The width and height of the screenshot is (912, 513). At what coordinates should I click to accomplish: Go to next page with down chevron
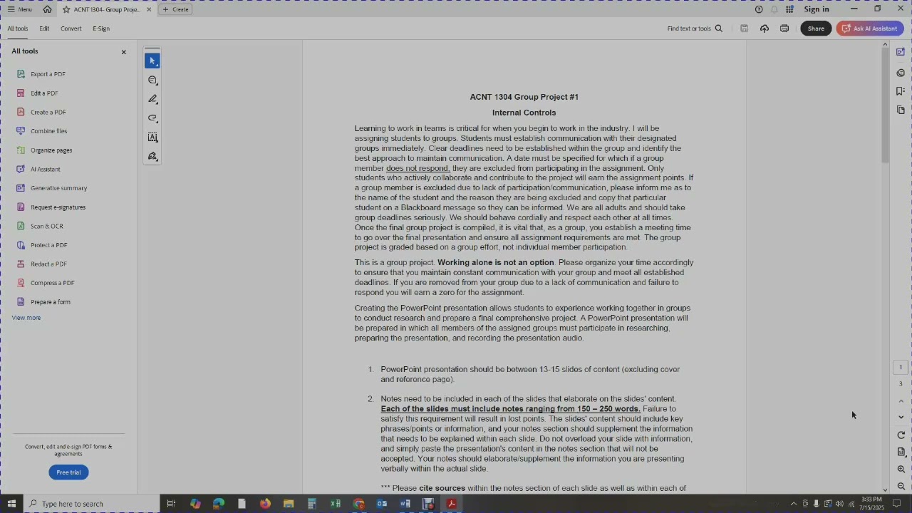click(901, 418)
